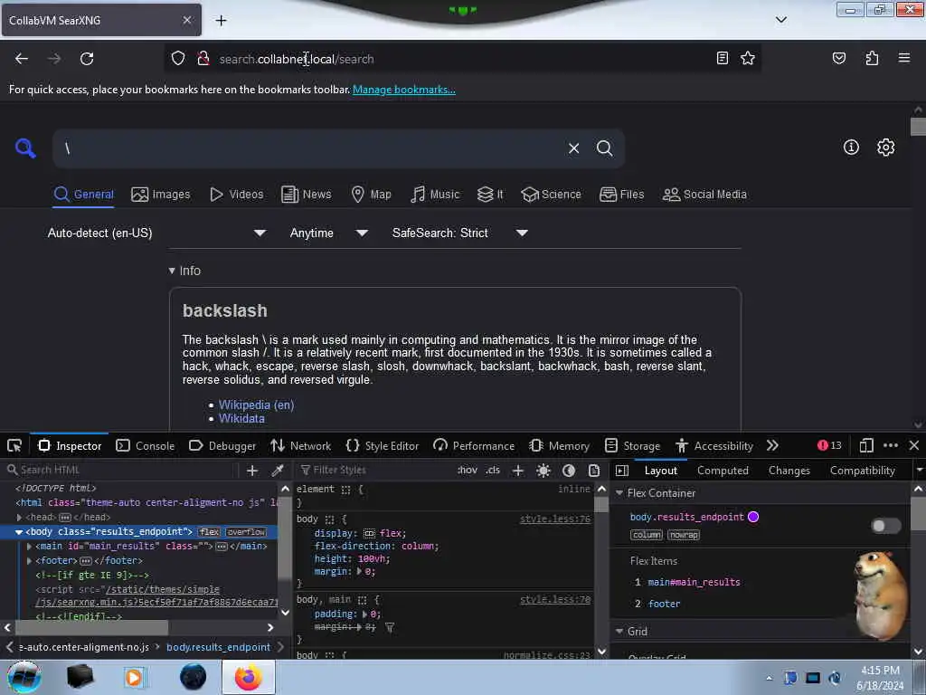Change flex overlay color swatch

pyautogui.click(x=753, y=517)
